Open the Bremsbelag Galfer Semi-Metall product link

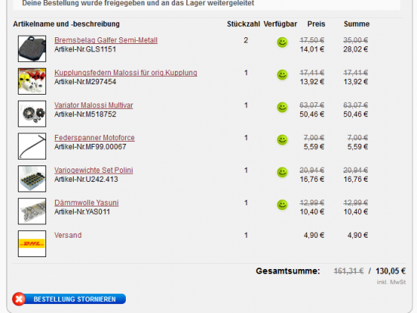point(106,40)
